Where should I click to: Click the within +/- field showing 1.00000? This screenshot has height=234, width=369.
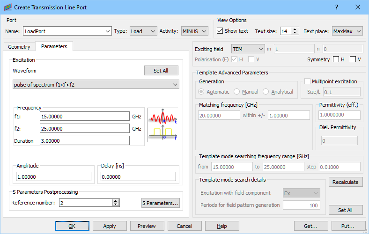[x=289, y=115]
